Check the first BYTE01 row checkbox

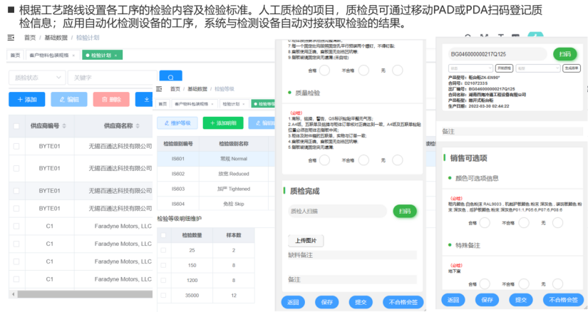pyautogui.click(x=16, y=147)
